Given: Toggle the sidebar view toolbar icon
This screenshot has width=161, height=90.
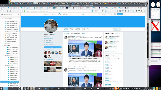Looking at the screenshot, I should click(120, 11).
